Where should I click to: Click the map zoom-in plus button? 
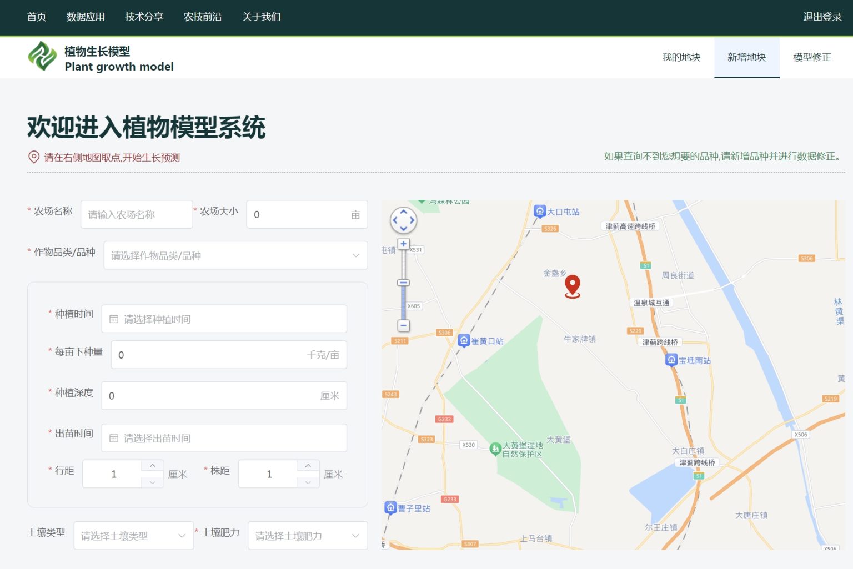pos(404,244)
